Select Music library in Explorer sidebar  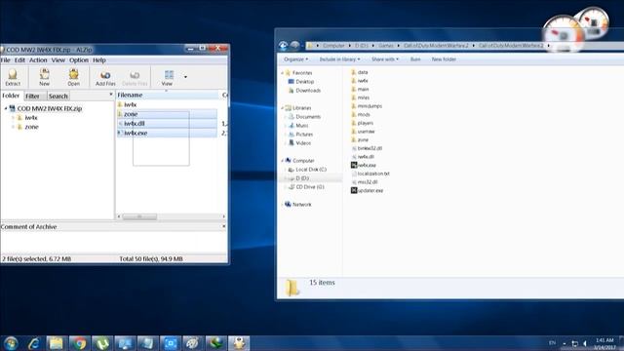[301, 126]
